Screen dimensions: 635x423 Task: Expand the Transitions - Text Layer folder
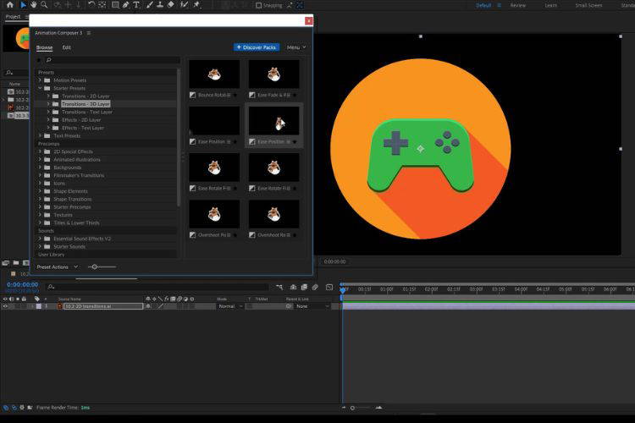(48, 112)
